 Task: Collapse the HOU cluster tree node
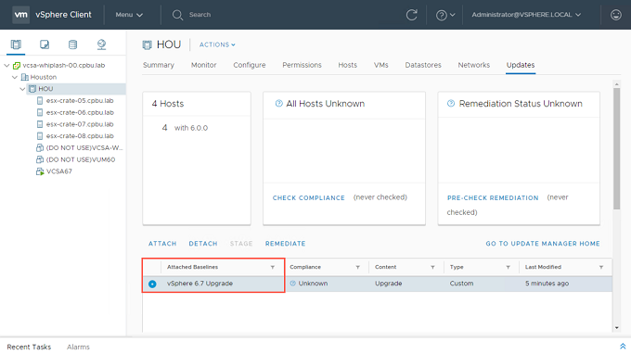(22, 89)
